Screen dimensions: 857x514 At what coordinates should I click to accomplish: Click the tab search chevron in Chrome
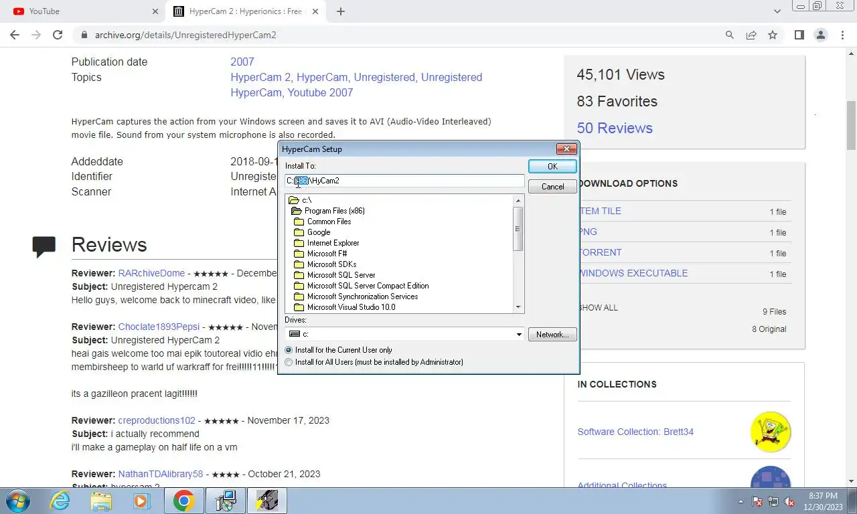coord(777,11)
